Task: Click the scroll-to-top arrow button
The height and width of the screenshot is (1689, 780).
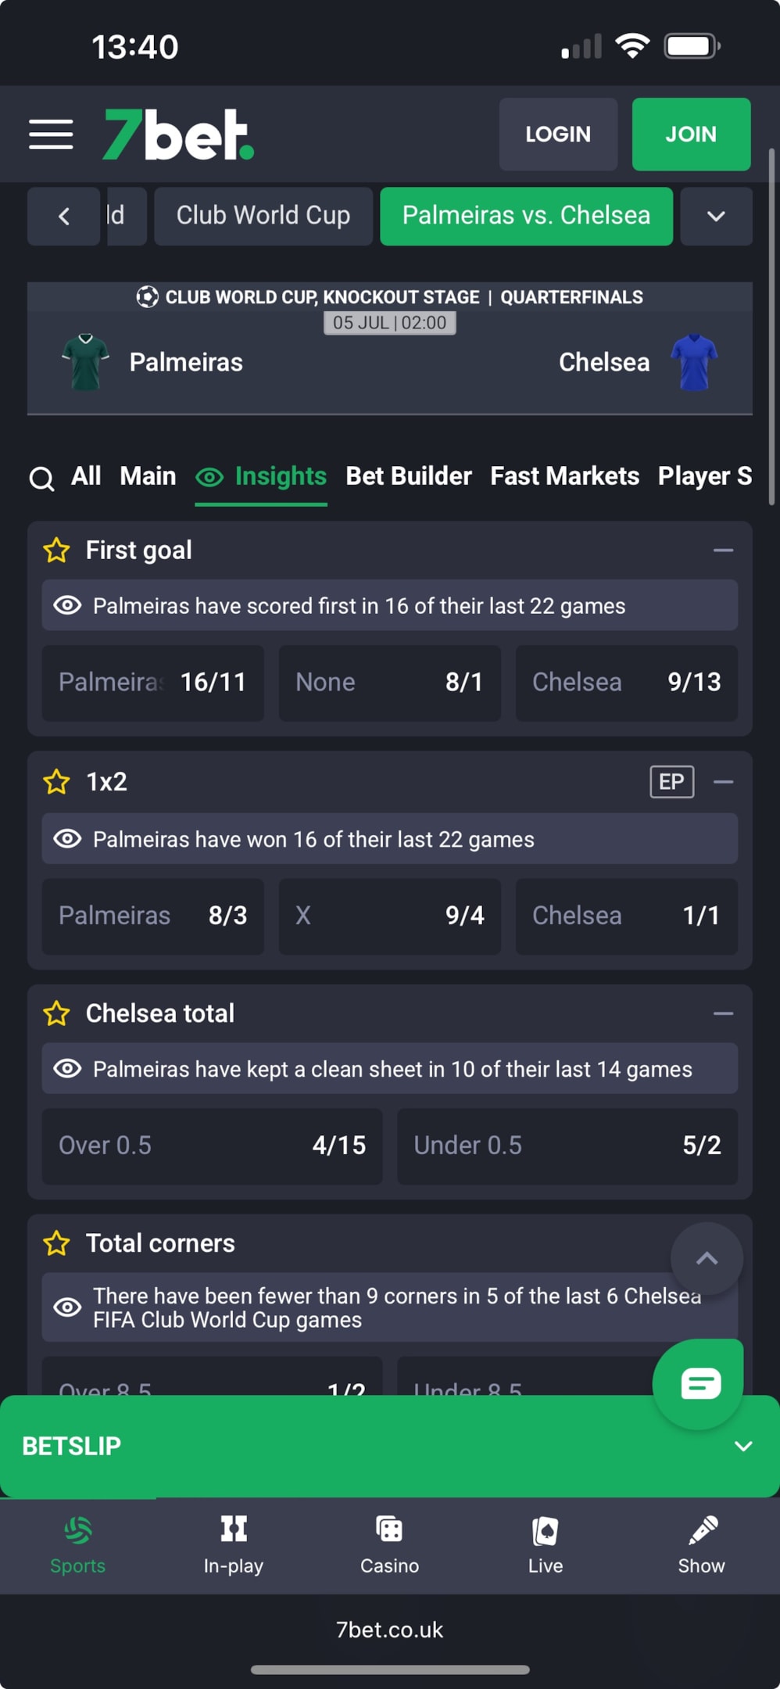Action: 707,1258
